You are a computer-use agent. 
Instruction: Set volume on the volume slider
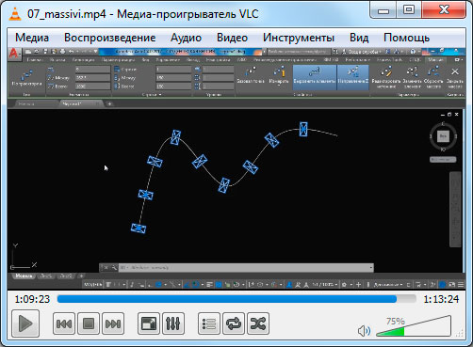tap(414, 327)
